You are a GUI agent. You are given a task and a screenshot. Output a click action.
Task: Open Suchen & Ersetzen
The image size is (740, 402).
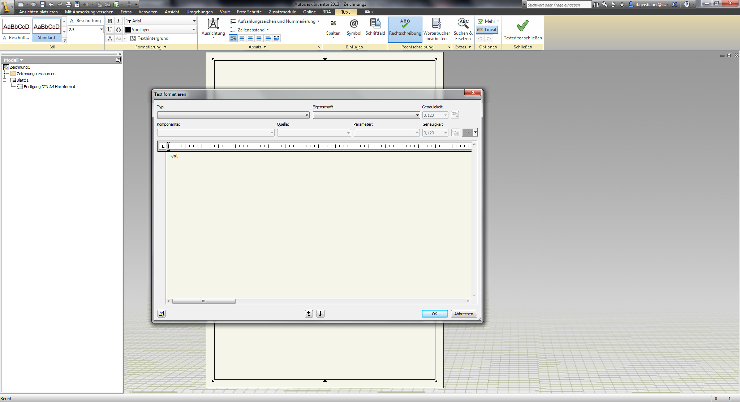[463, 29]
